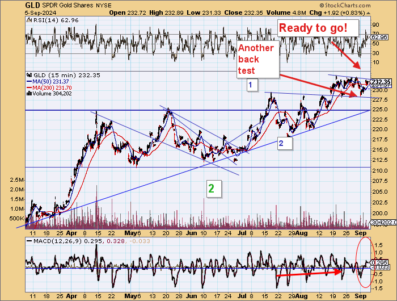Click the 2.5M volume axis label

(16, 180)
